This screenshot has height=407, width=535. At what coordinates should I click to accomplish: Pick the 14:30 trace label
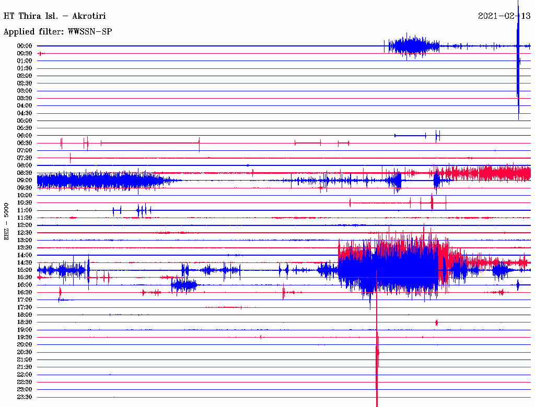tap(25, 263)
